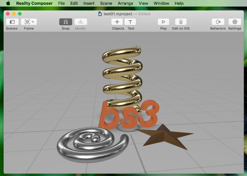Image resolution: width=247 pixels, height=176 pixels.
Task: Open the Insert menu
Action: [89, 3]
